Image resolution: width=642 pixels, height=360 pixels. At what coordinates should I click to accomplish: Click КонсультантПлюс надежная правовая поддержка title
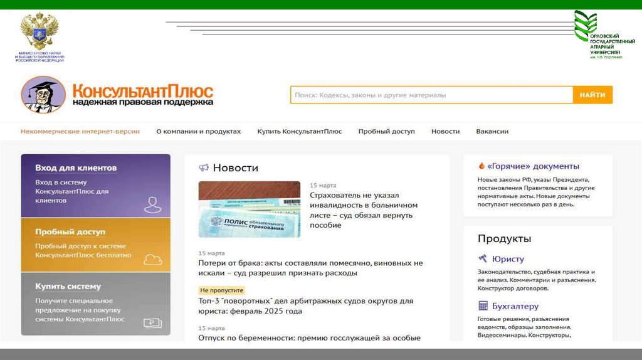pyautogui.click(x=143, y=95)
